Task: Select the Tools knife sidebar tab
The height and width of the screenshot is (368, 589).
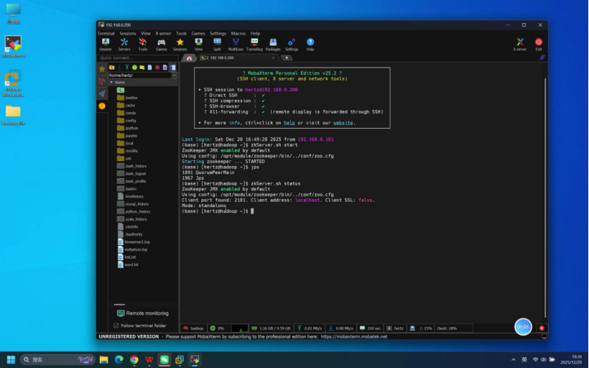Action: pos(102,81)
